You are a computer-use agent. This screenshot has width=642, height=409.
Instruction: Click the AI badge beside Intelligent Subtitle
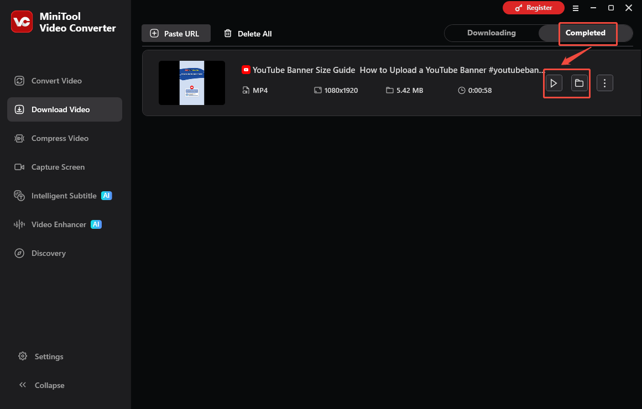click(x=107, y=196)
